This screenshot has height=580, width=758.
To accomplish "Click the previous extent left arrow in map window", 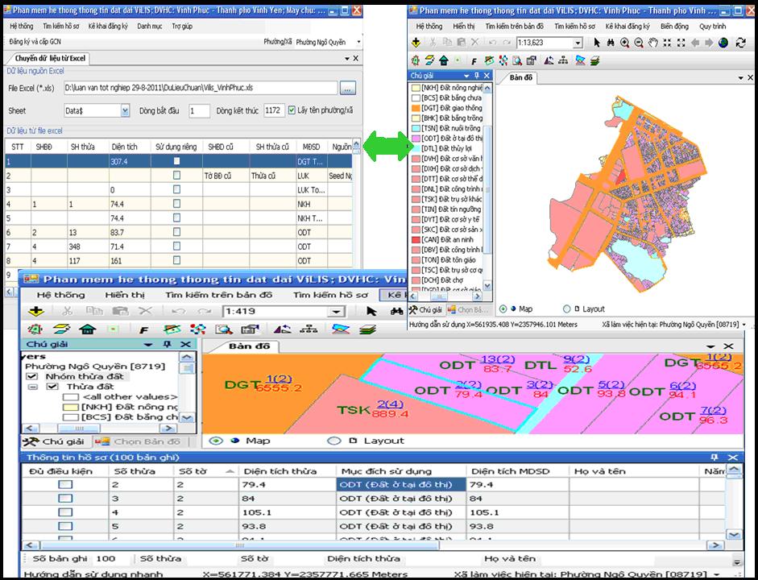I will click(x=695, y=43).
